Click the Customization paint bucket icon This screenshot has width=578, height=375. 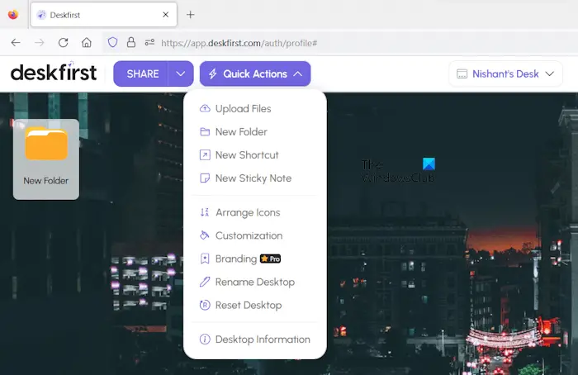click(205, 235)
